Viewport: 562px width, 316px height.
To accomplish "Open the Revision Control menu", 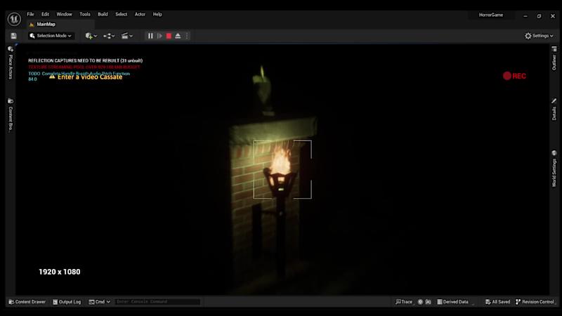I will (535, 302).
